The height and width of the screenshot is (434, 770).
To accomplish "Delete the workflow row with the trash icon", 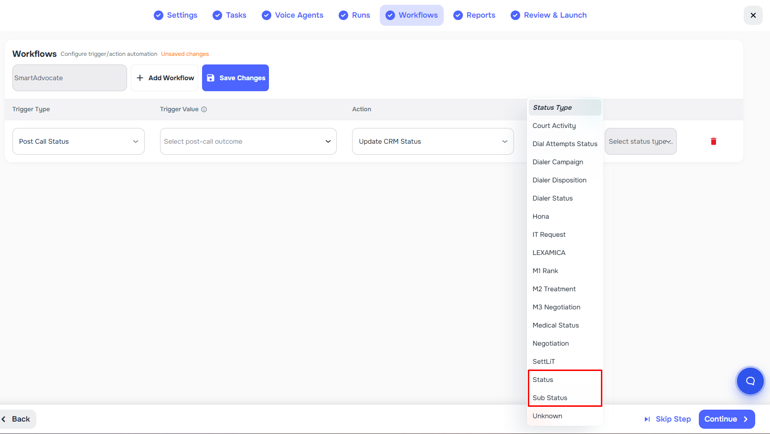I will coord(714,141).
